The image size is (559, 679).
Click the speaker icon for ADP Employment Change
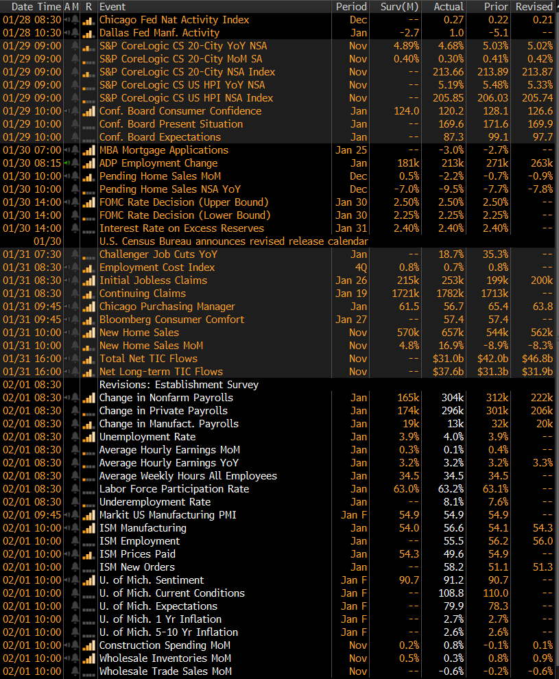(x=67, y=163)
